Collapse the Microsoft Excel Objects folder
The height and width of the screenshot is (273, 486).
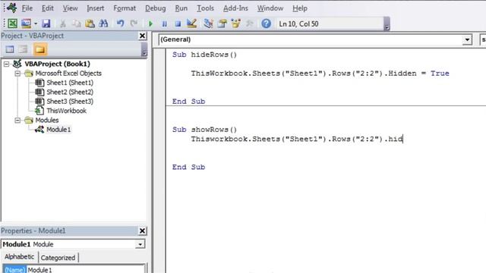(17, 74)
